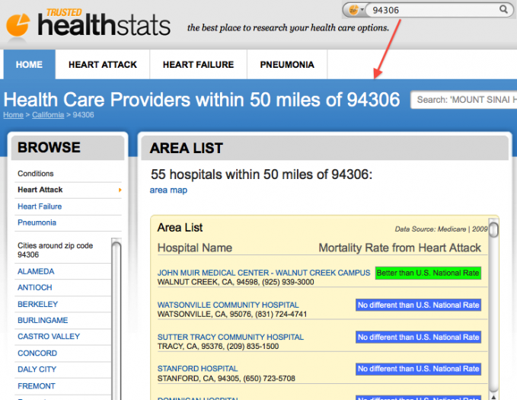Click the Home breadcrumb link
This screenshot has width=517, height=400.
point(13,115)
